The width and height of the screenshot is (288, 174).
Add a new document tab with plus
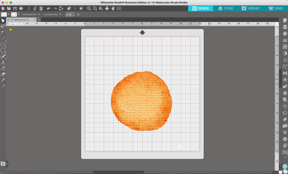pos(38,20)
